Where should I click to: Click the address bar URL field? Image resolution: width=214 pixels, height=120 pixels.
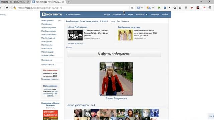(73, 8)
